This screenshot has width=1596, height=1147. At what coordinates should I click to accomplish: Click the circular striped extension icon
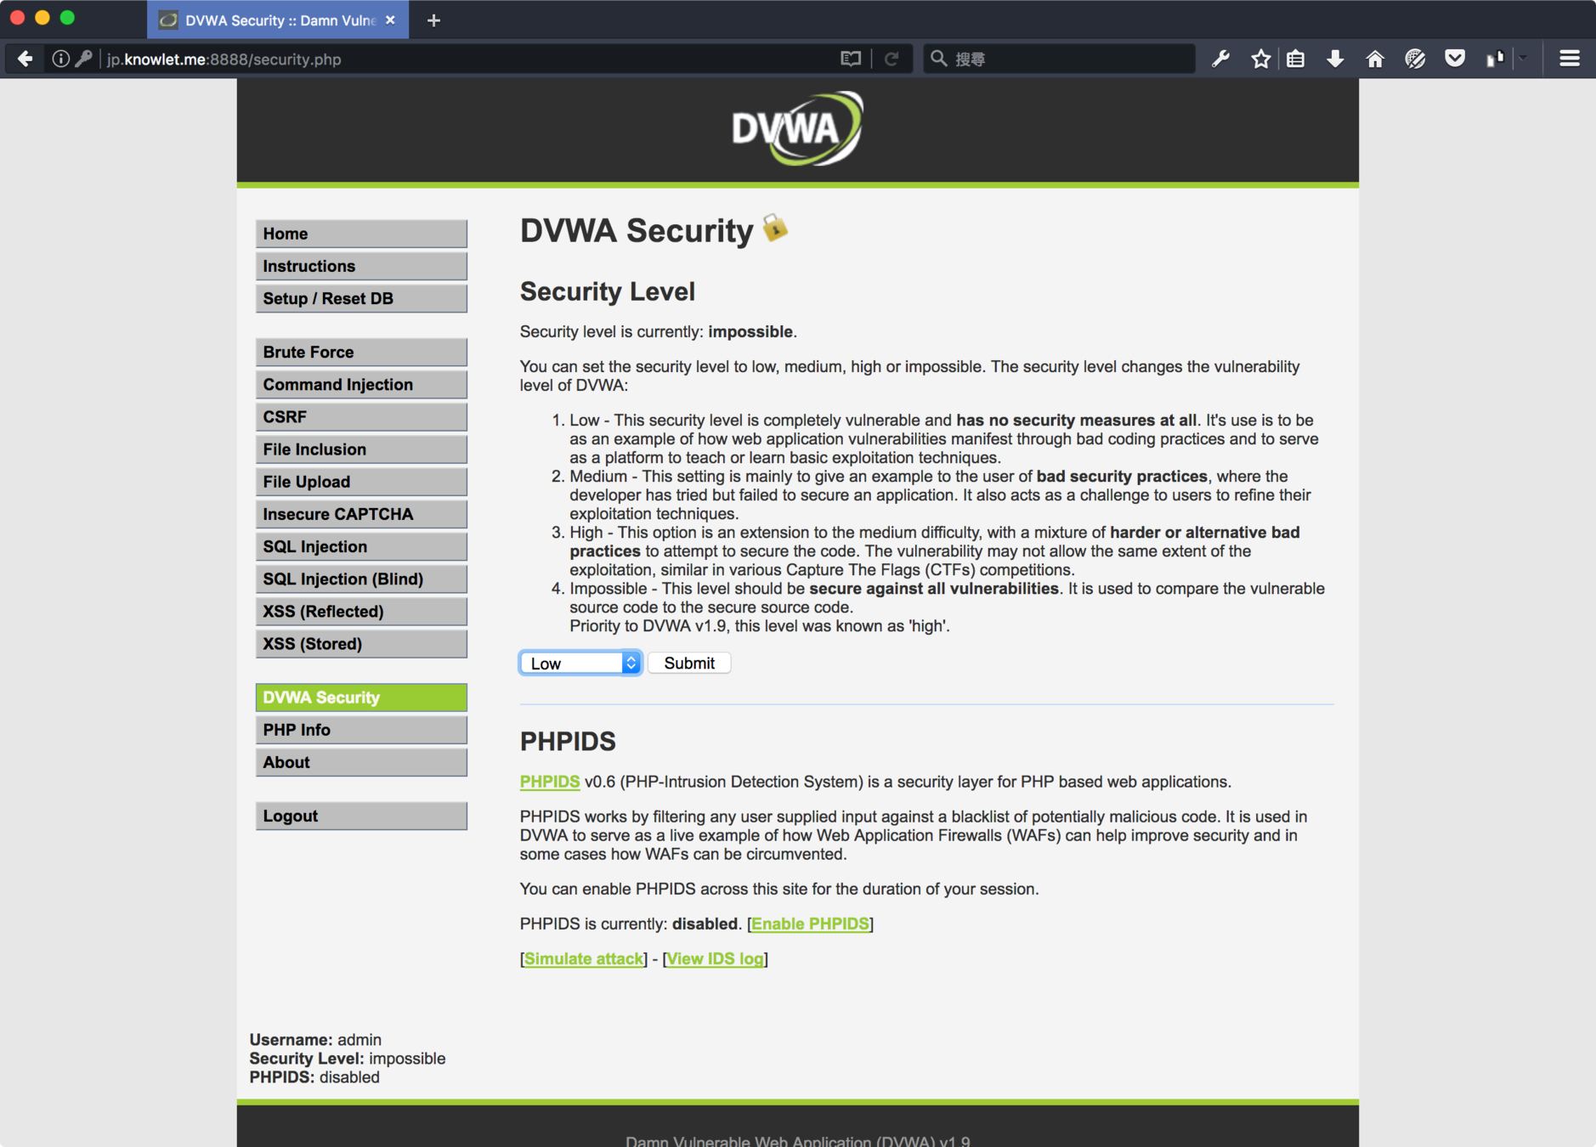pyautogui.click(x=1415, y=59)
